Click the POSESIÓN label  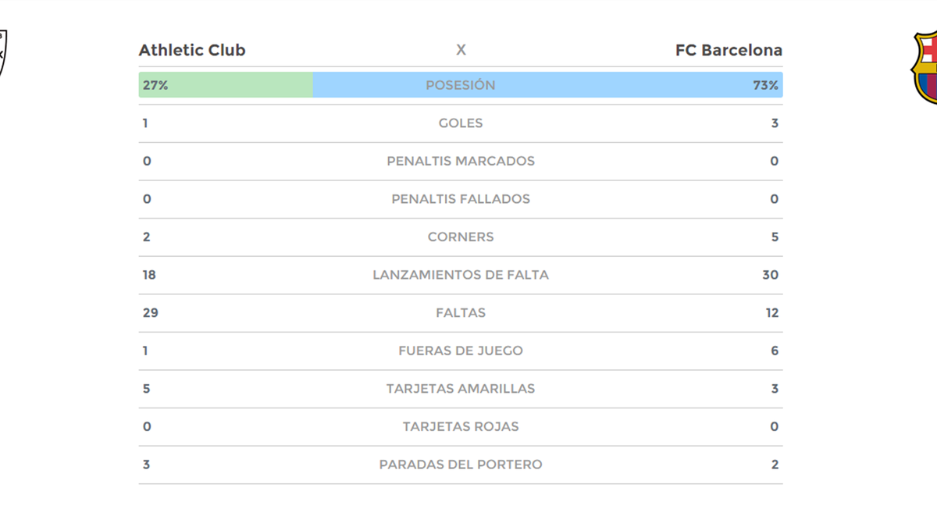click(x=461, y=85)
